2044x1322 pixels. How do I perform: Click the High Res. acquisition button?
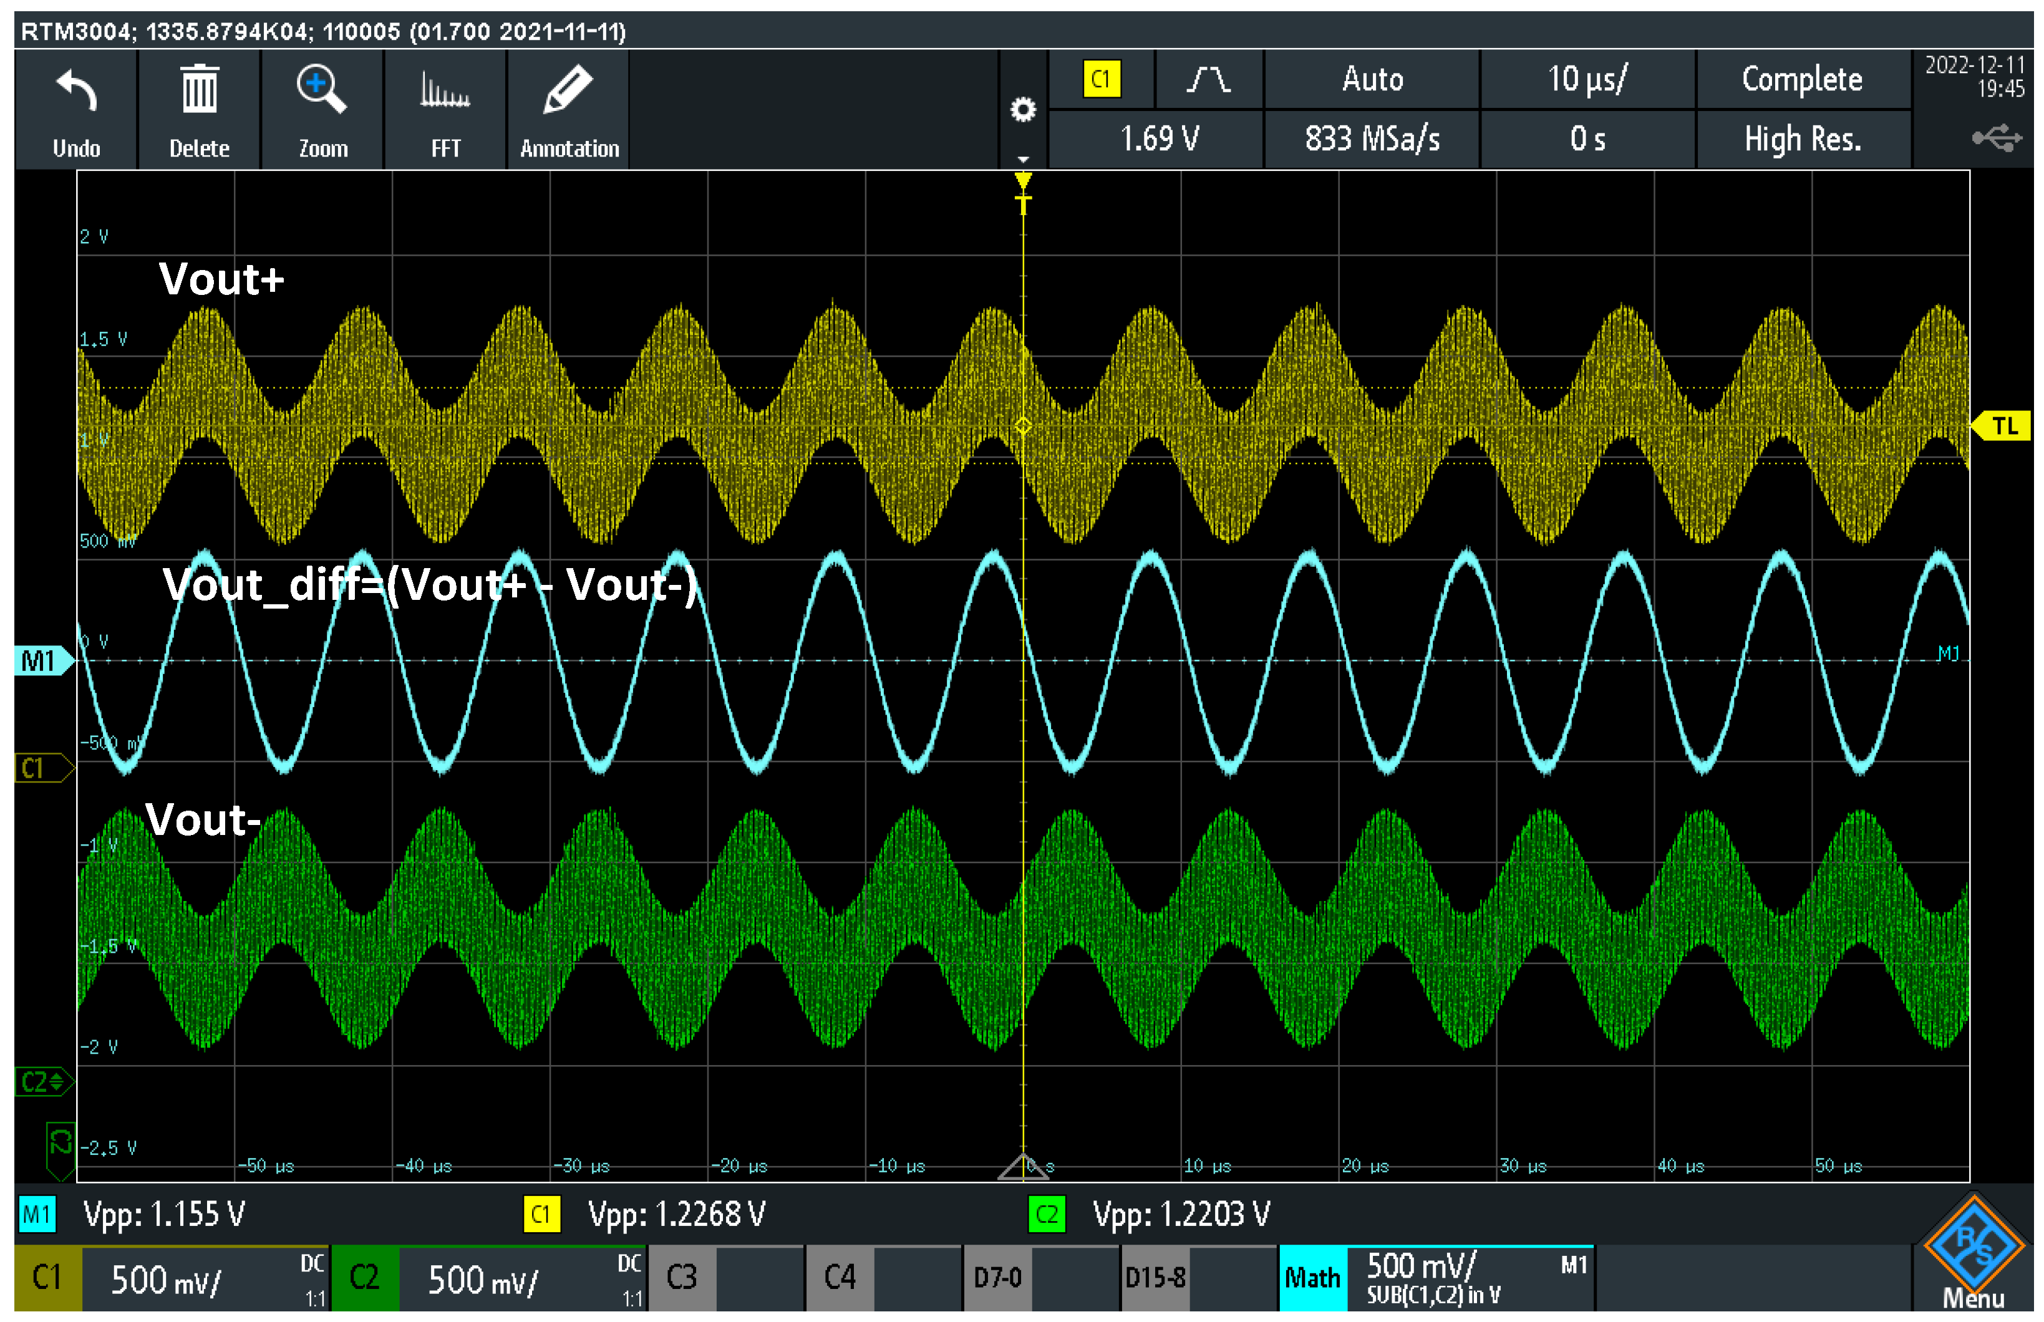(1802, 139)
